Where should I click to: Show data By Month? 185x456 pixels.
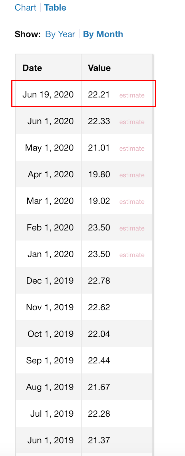click(103, 34)
